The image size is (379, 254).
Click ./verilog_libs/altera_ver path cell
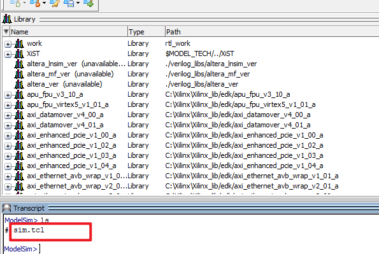[202, 84]
